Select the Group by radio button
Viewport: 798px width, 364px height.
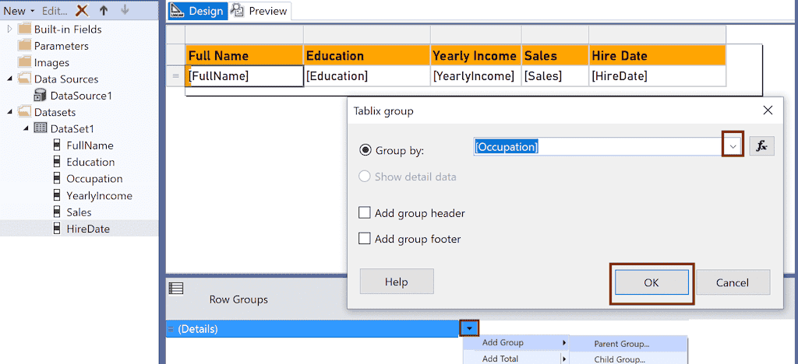[x=365, y=150]
